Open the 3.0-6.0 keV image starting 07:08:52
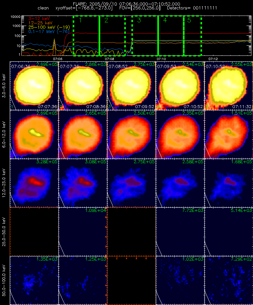The width and height of the screenshot is (253, 305). point(131,86)
